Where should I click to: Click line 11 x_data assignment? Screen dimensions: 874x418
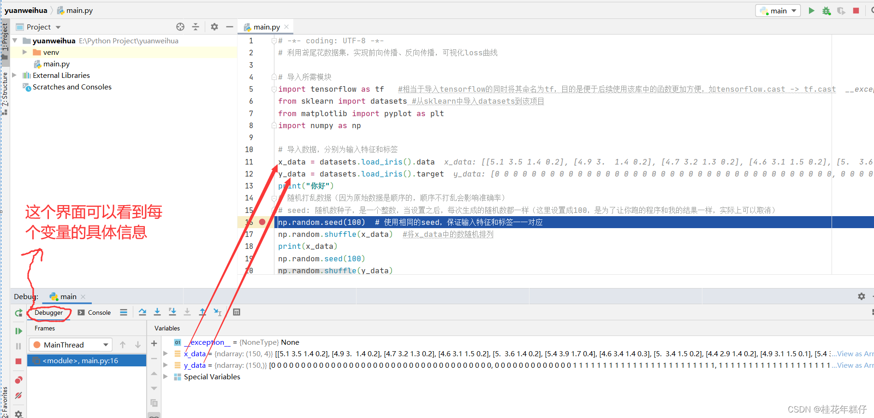(x=356, y=162)
